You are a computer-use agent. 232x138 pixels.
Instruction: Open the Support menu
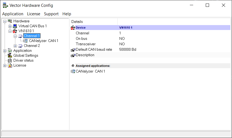51,14
